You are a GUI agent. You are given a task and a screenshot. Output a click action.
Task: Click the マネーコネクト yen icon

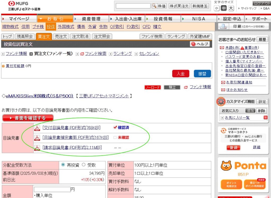(x=223, y=130)
